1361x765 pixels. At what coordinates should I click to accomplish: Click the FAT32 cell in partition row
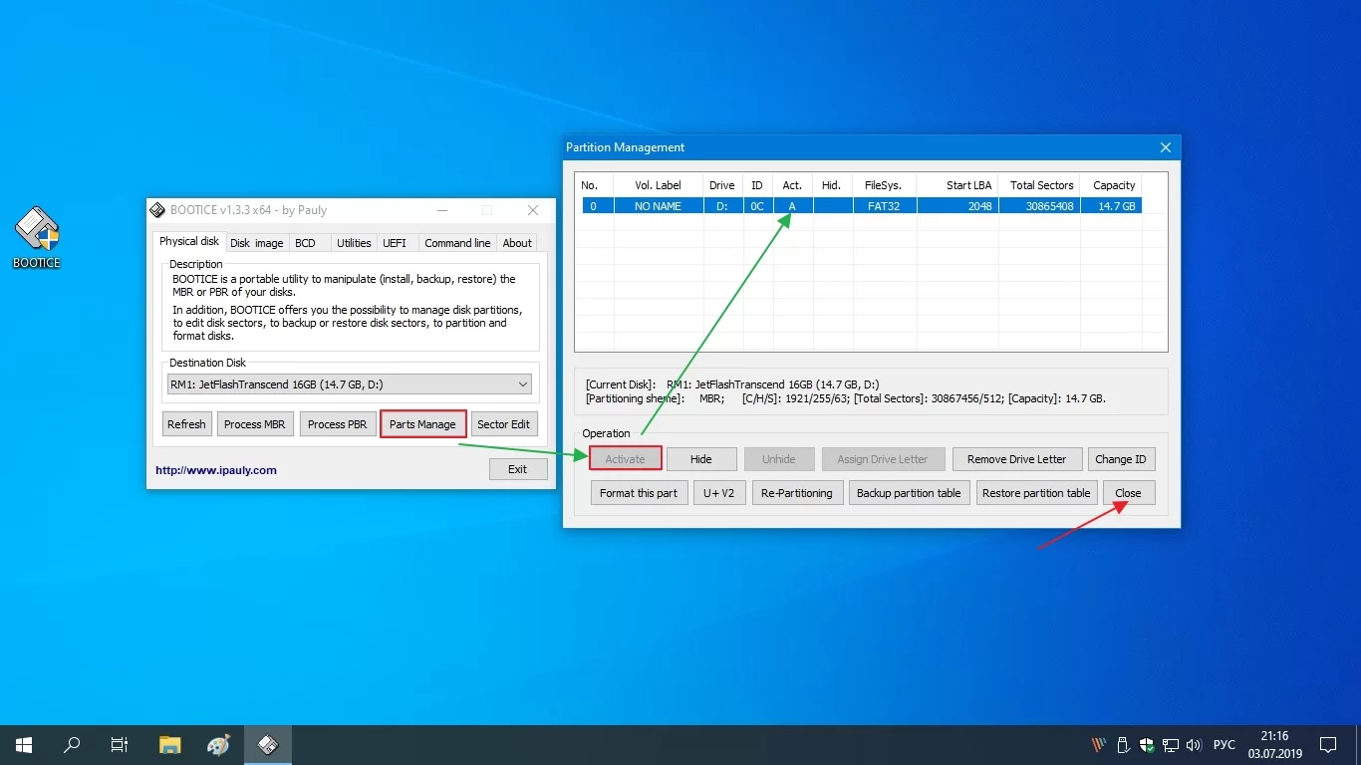pos(884,206)
